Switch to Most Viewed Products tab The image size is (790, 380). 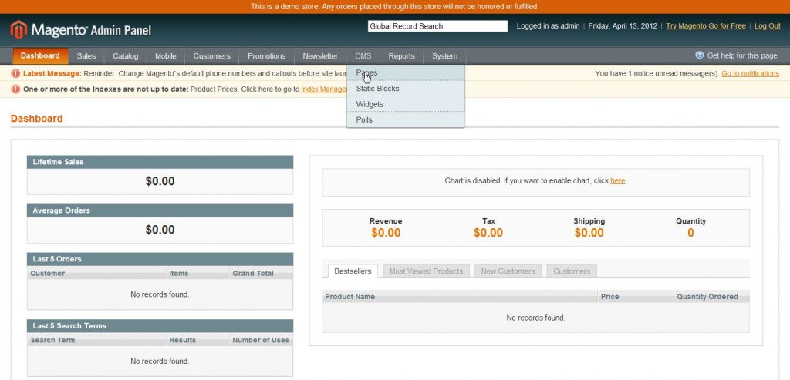point(426,271)
